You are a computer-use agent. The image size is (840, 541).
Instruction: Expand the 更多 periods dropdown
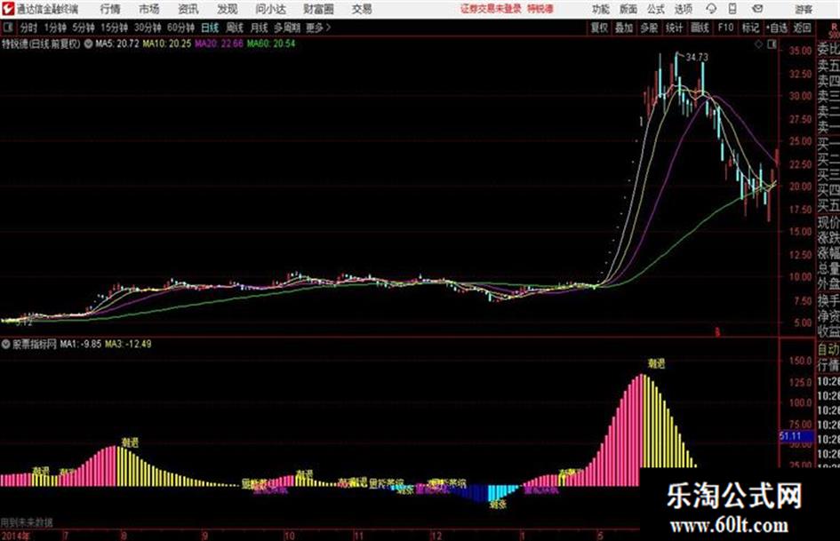point(318,28)
